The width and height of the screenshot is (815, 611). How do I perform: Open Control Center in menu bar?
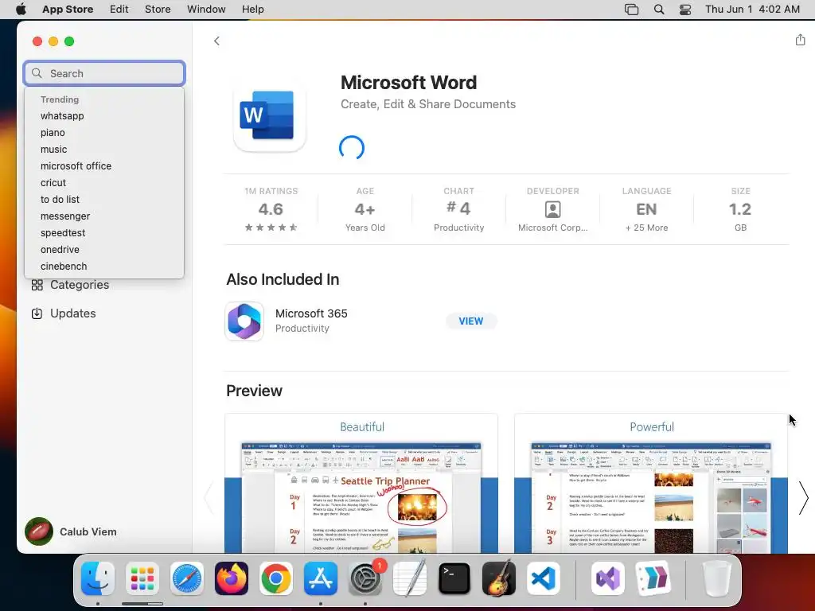[x=685, y=10]
